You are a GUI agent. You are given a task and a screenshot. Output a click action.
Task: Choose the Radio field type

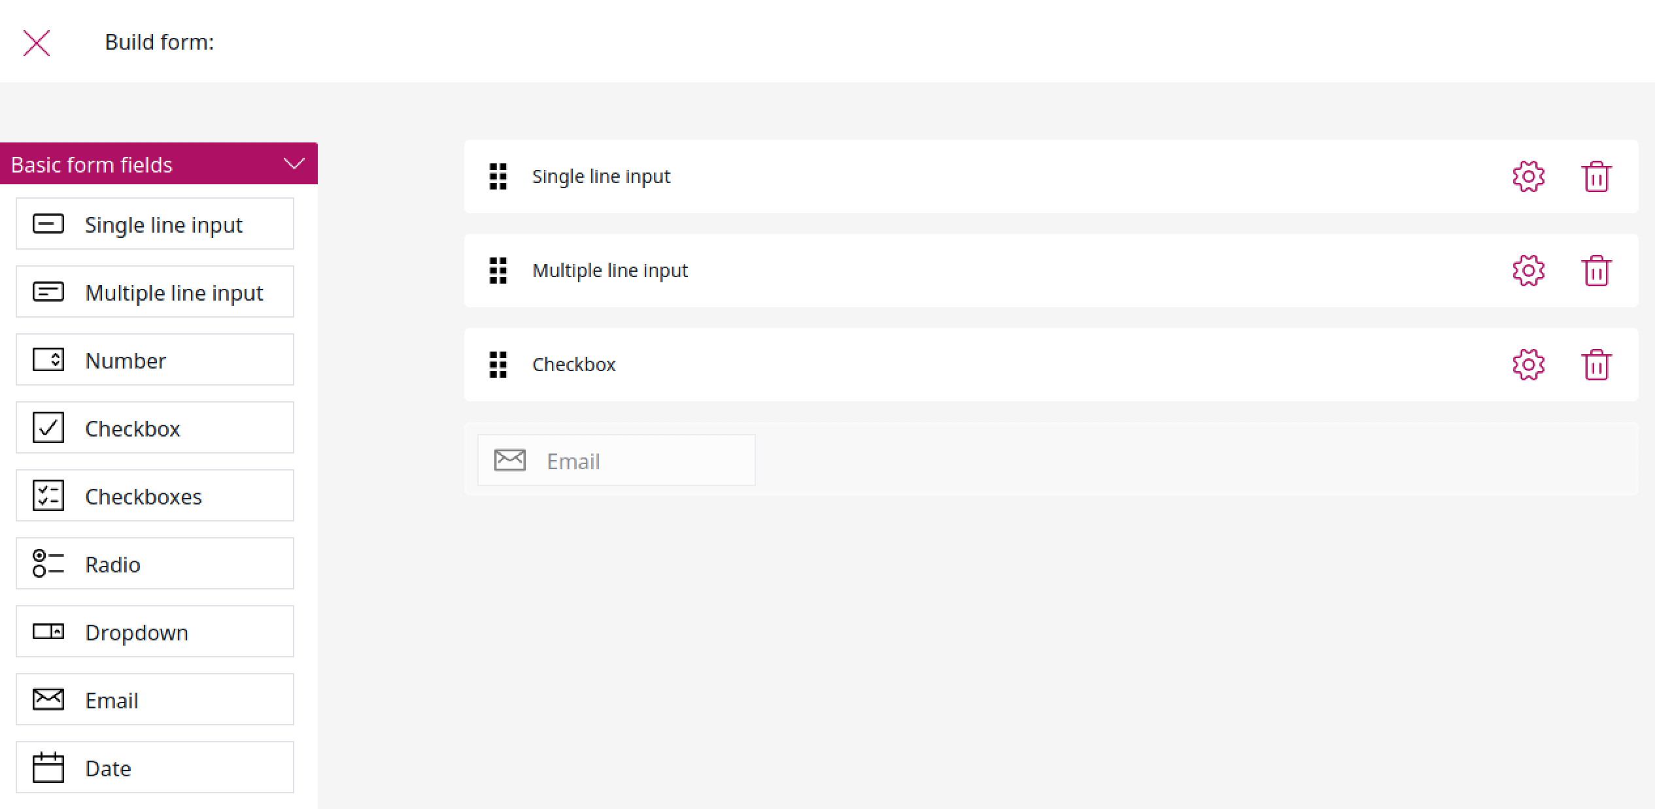pos(155,564)
